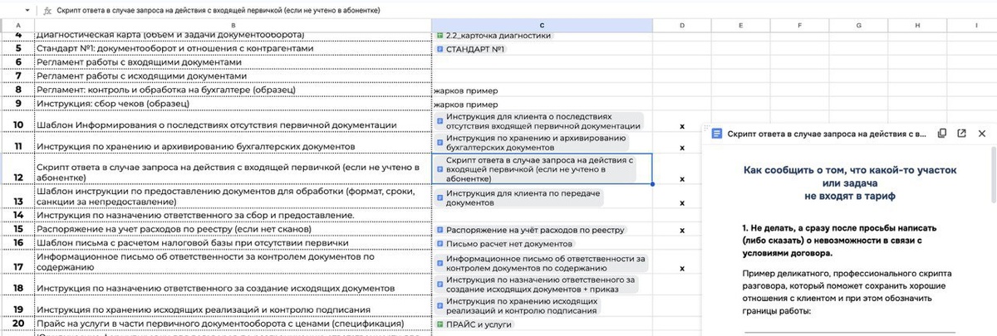Open the 'ПРАЙС и услуги' spreadsheet chip
997x336 pixels.
tap(476, 324)
